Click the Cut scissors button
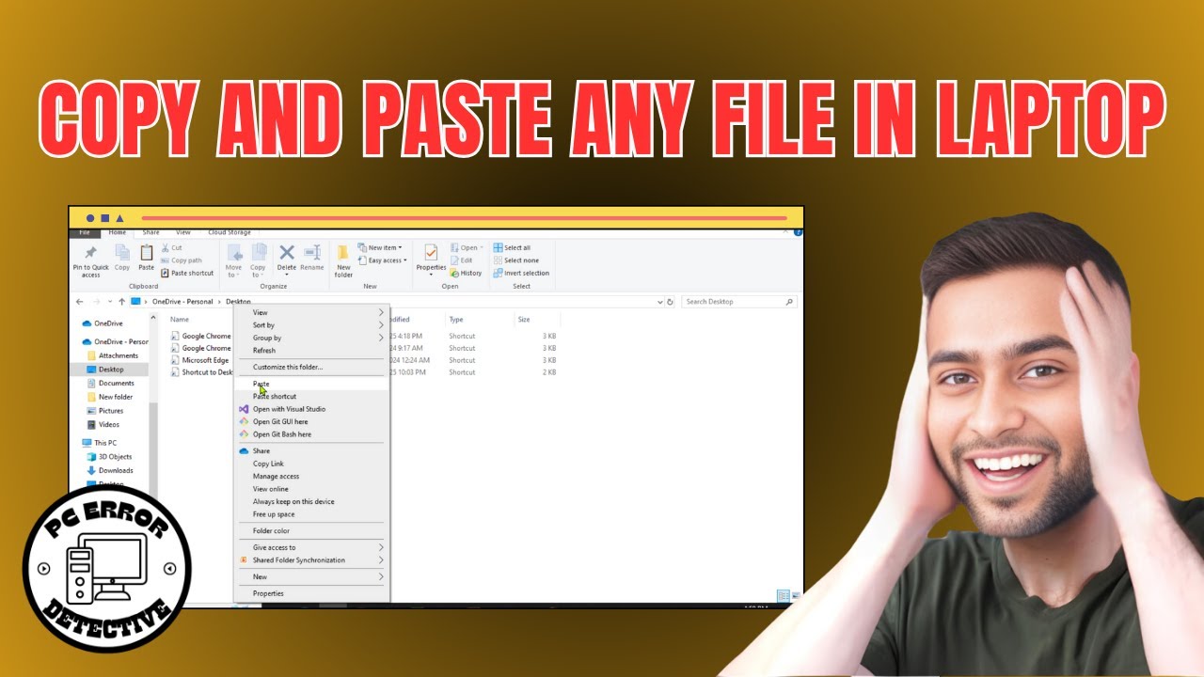The image size is (1204, 677). click(x=172, y=248)
